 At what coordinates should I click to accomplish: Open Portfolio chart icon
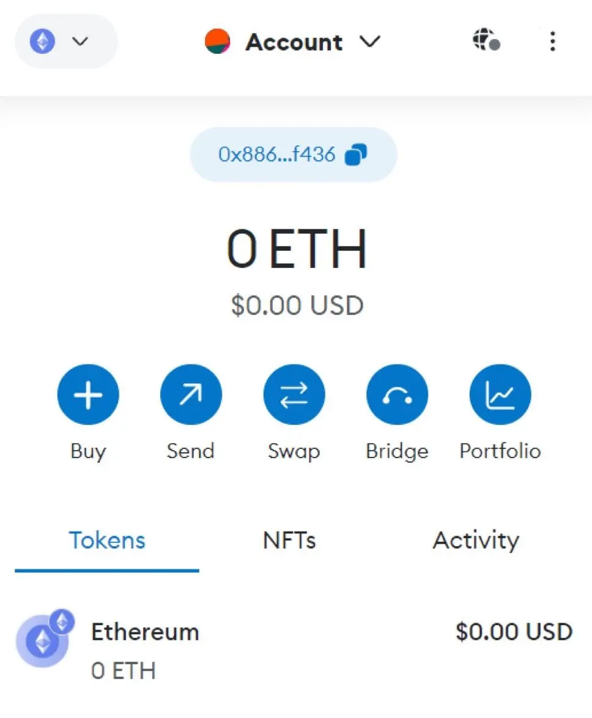pyautogui.click(x=500, y=394)
